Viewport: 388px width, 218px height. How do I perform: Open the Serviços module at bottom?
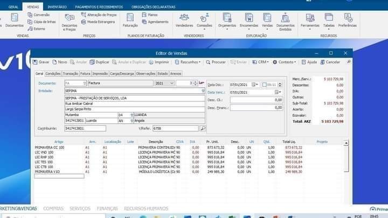coord(80,209)
